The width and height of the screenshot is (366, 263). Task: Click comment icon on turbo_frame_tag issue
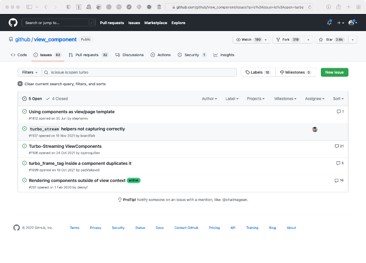click(338, 163)
